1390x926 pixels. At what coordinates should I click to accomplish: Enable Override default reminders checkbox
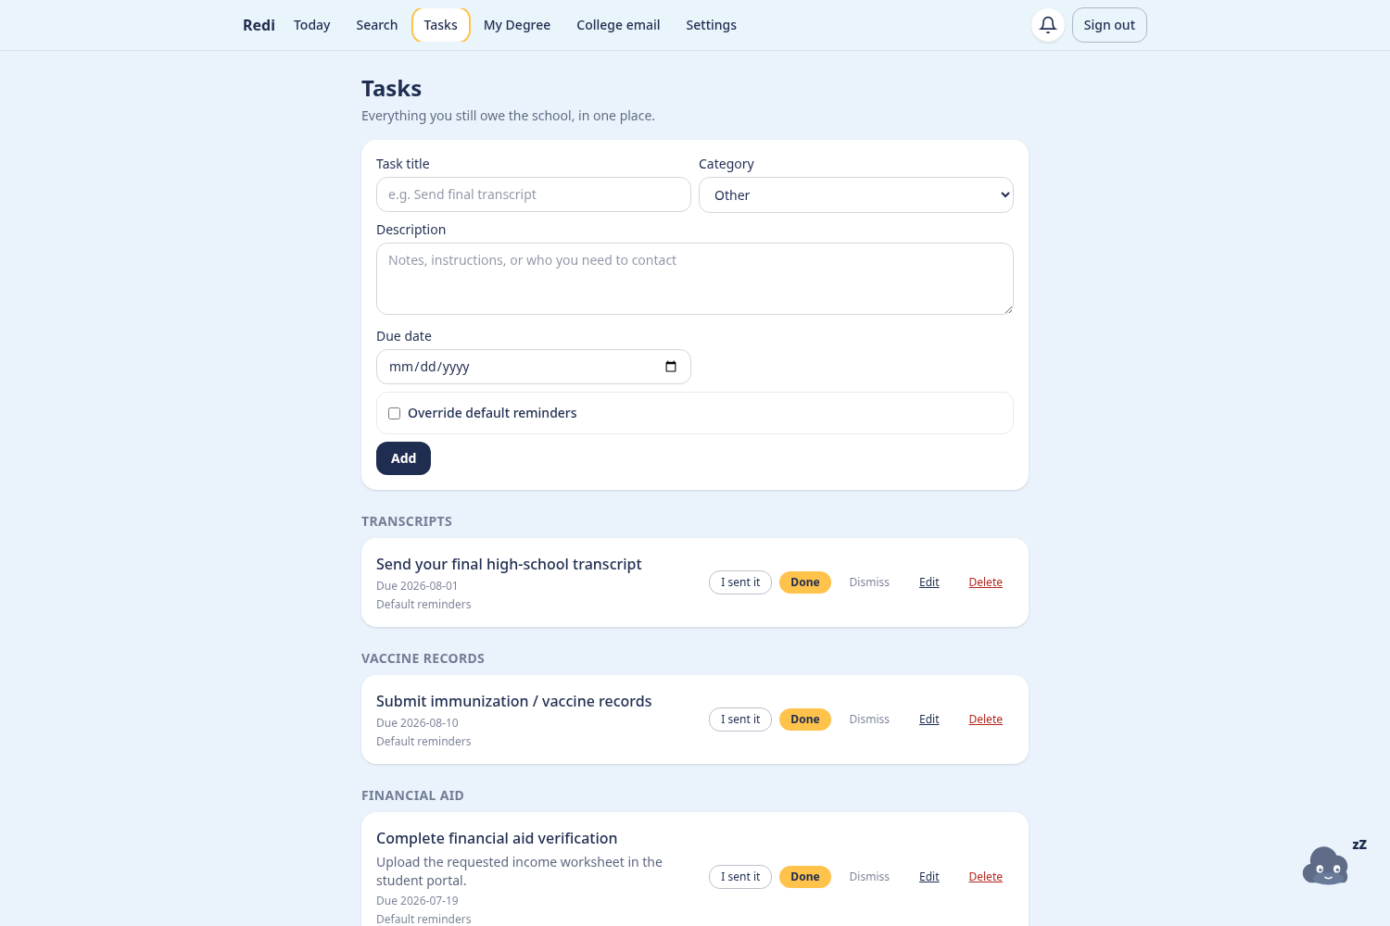[395, 413]
